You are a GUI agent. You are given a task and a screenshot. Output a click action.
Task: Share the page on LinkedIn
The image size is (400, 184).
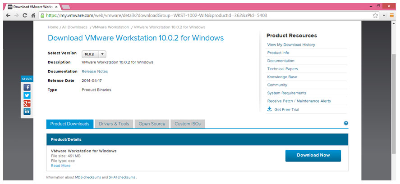(27, 112)
